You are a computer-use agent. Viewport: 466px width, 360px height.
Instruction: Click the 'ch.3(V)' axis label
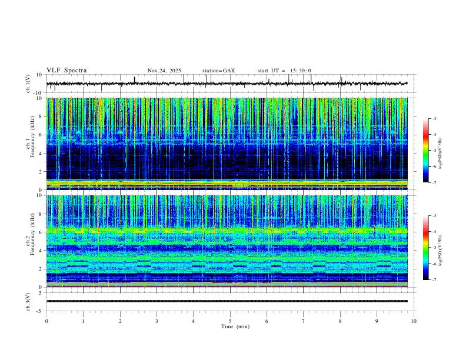coord(28,302)
